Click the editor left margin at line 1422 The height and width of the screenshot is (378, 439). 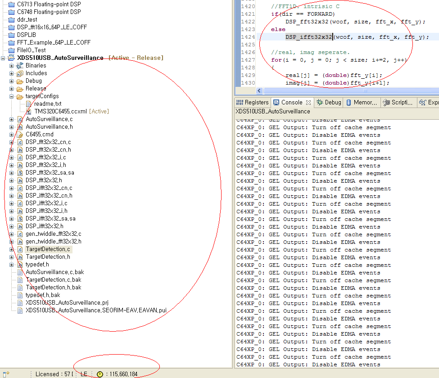pyautogui.click(x=238, y=22)
